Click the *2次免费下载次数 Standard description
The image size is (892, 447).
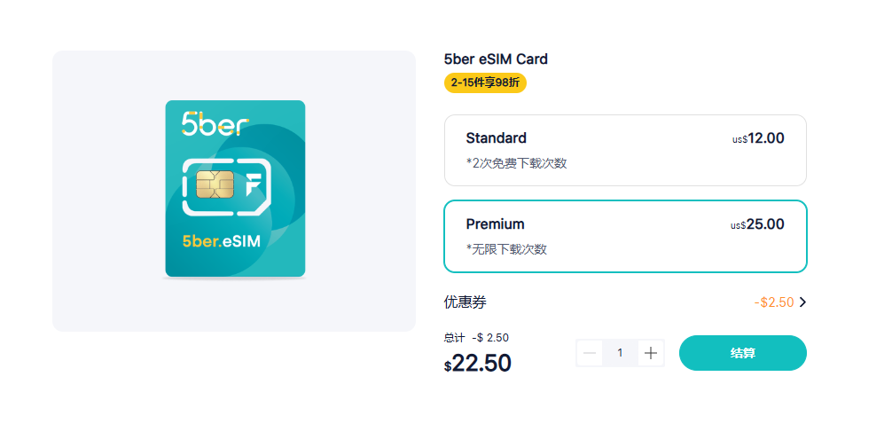[517, 163]
